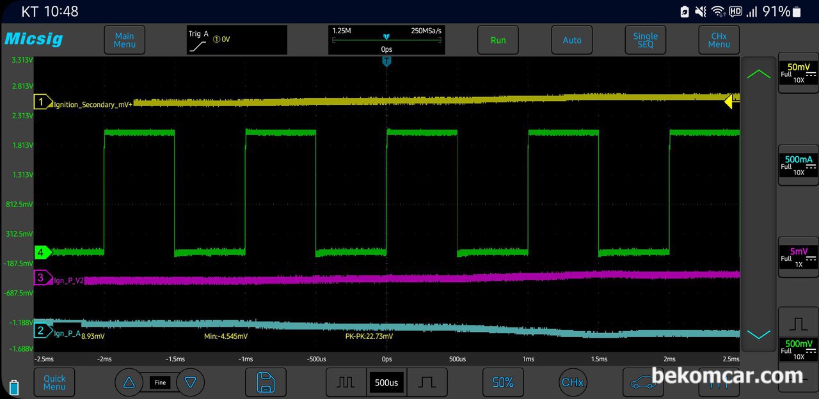Tap the Auto button
Screen dimensions: 819x399
click(572, 40)
